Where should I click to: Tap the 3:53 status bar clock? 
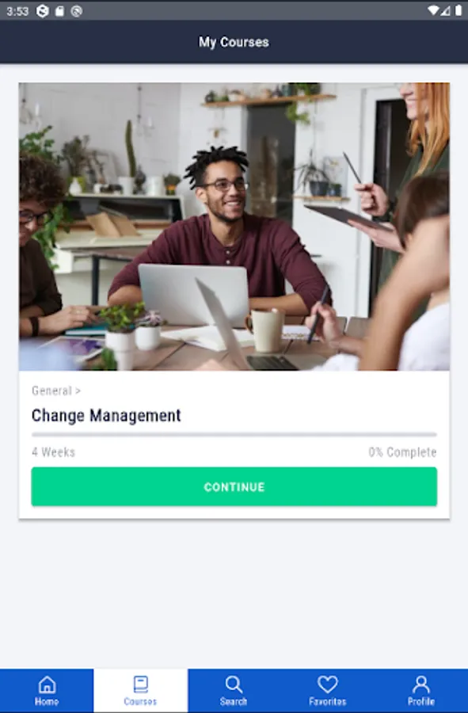(17, 11)
